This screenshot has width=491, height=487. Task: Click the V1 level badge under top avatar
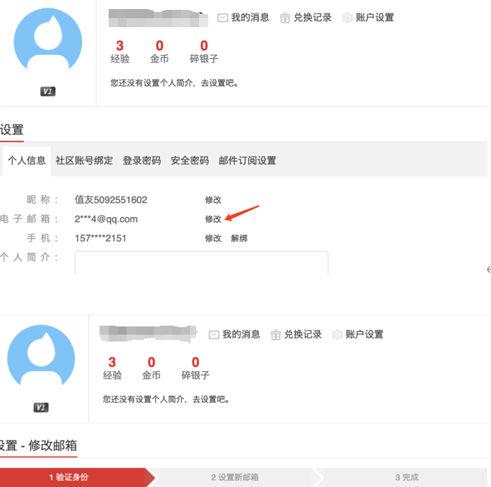(x=48, y=91)
